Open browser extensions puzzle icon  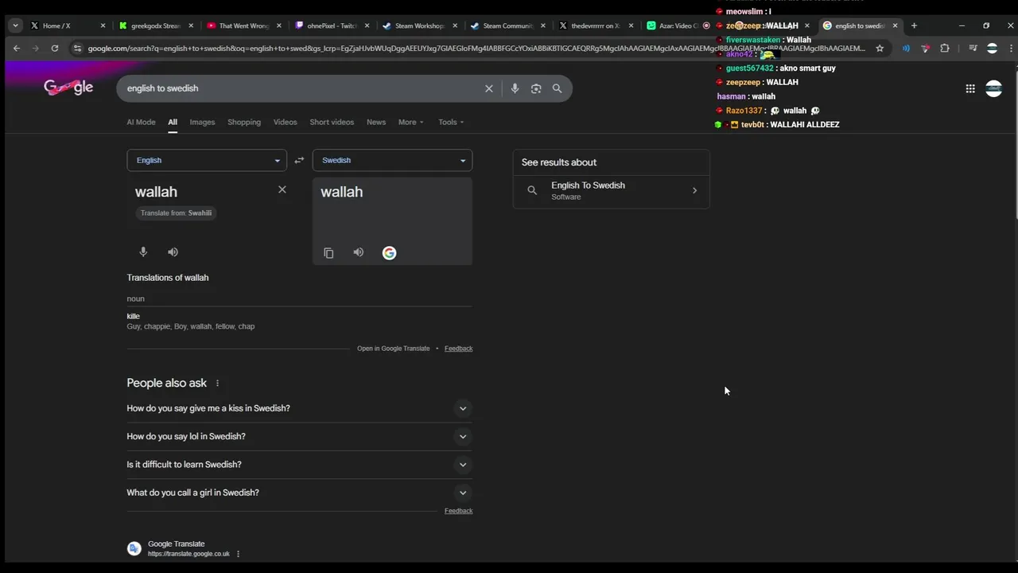point(945,48)
